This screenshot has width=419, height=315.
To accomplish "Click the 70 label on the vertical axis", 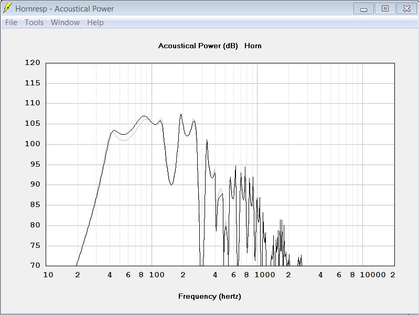I will pyautogui.click(x=35, y=265).
